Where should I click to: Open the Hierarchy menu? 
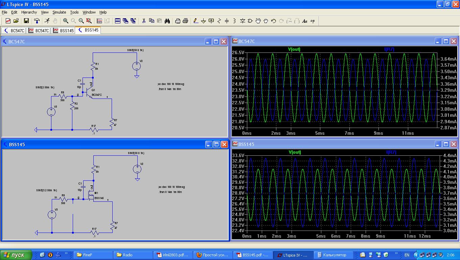point(29,12)
